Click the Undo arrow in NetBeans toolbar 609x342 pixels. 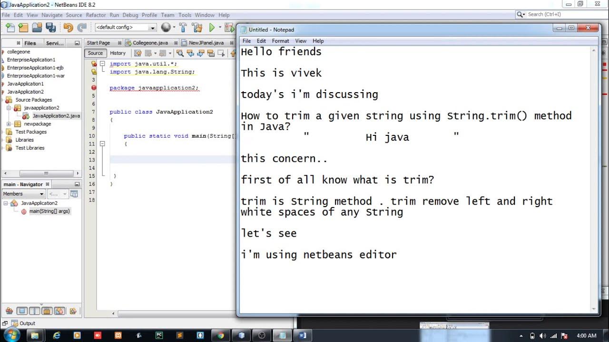68,28
